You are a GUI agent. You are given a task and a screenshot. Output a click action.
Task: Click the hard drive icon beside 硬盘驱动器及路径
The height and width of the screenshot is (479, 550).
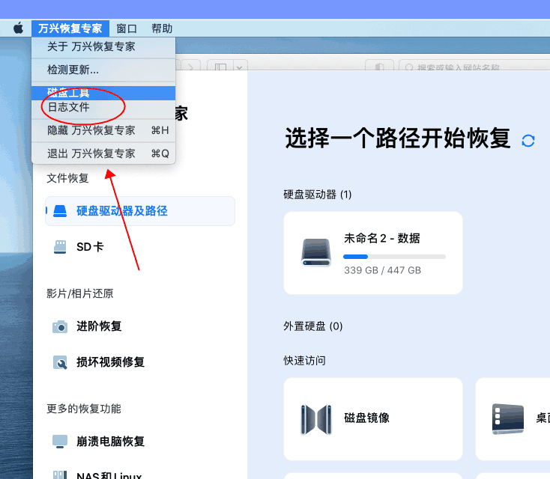pos(60,211)
